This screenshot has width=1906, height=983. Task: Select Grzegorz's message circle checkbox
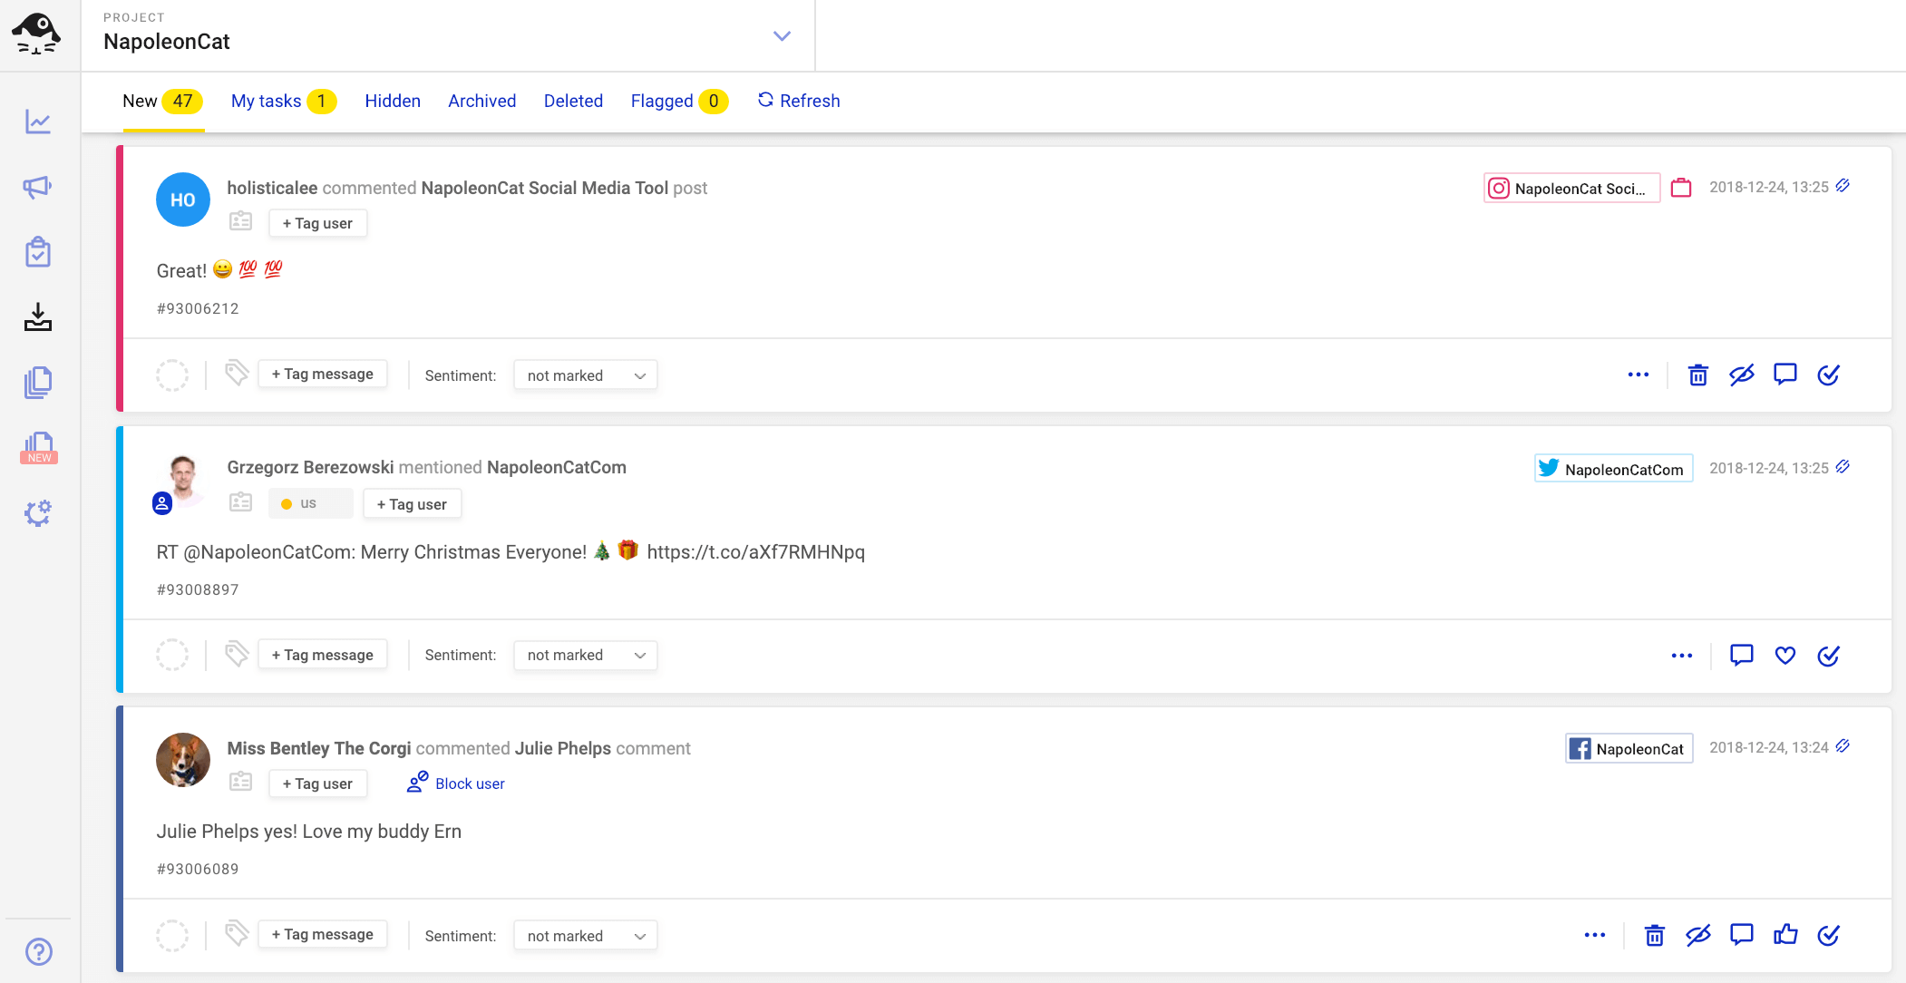pyautogui.click(x=172, y=655)
